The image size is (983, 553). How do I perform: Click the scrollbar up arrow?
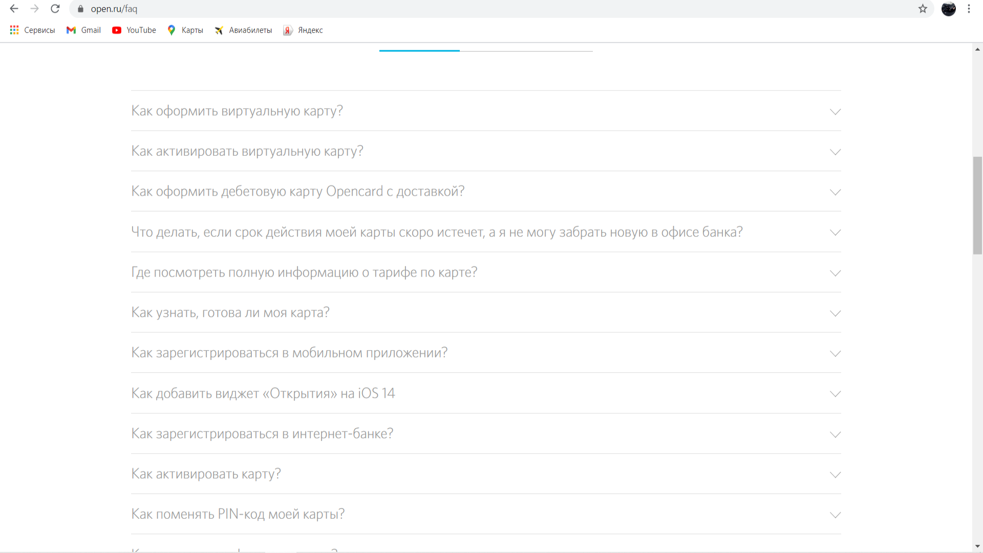pos(977,49)
